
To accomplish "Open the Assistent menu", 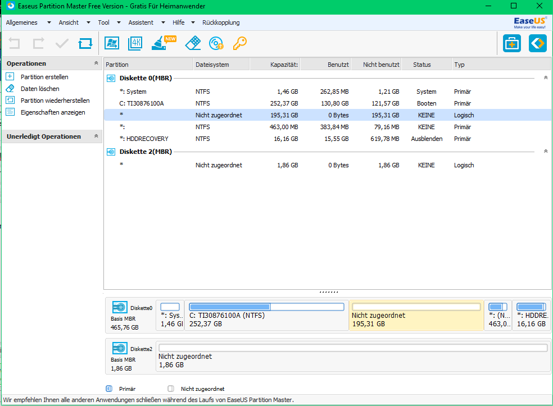I will click(140, 22).
